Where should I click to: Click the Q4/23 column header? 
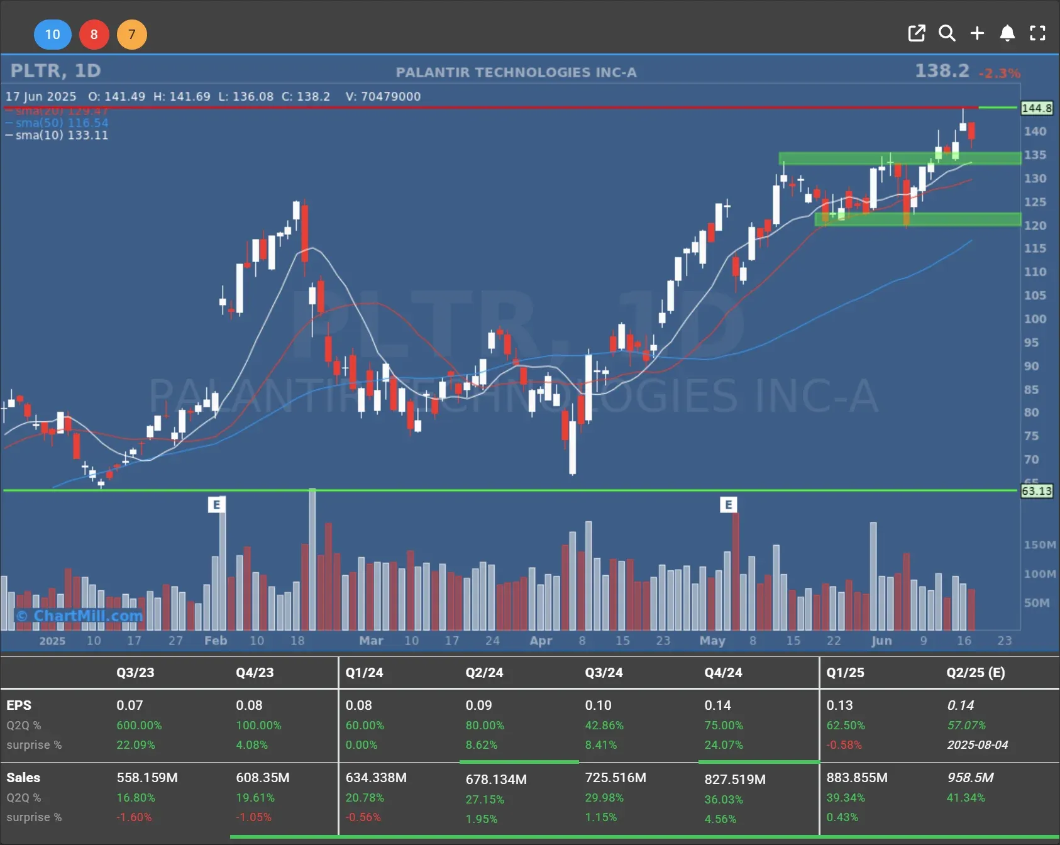pos(255,672)
